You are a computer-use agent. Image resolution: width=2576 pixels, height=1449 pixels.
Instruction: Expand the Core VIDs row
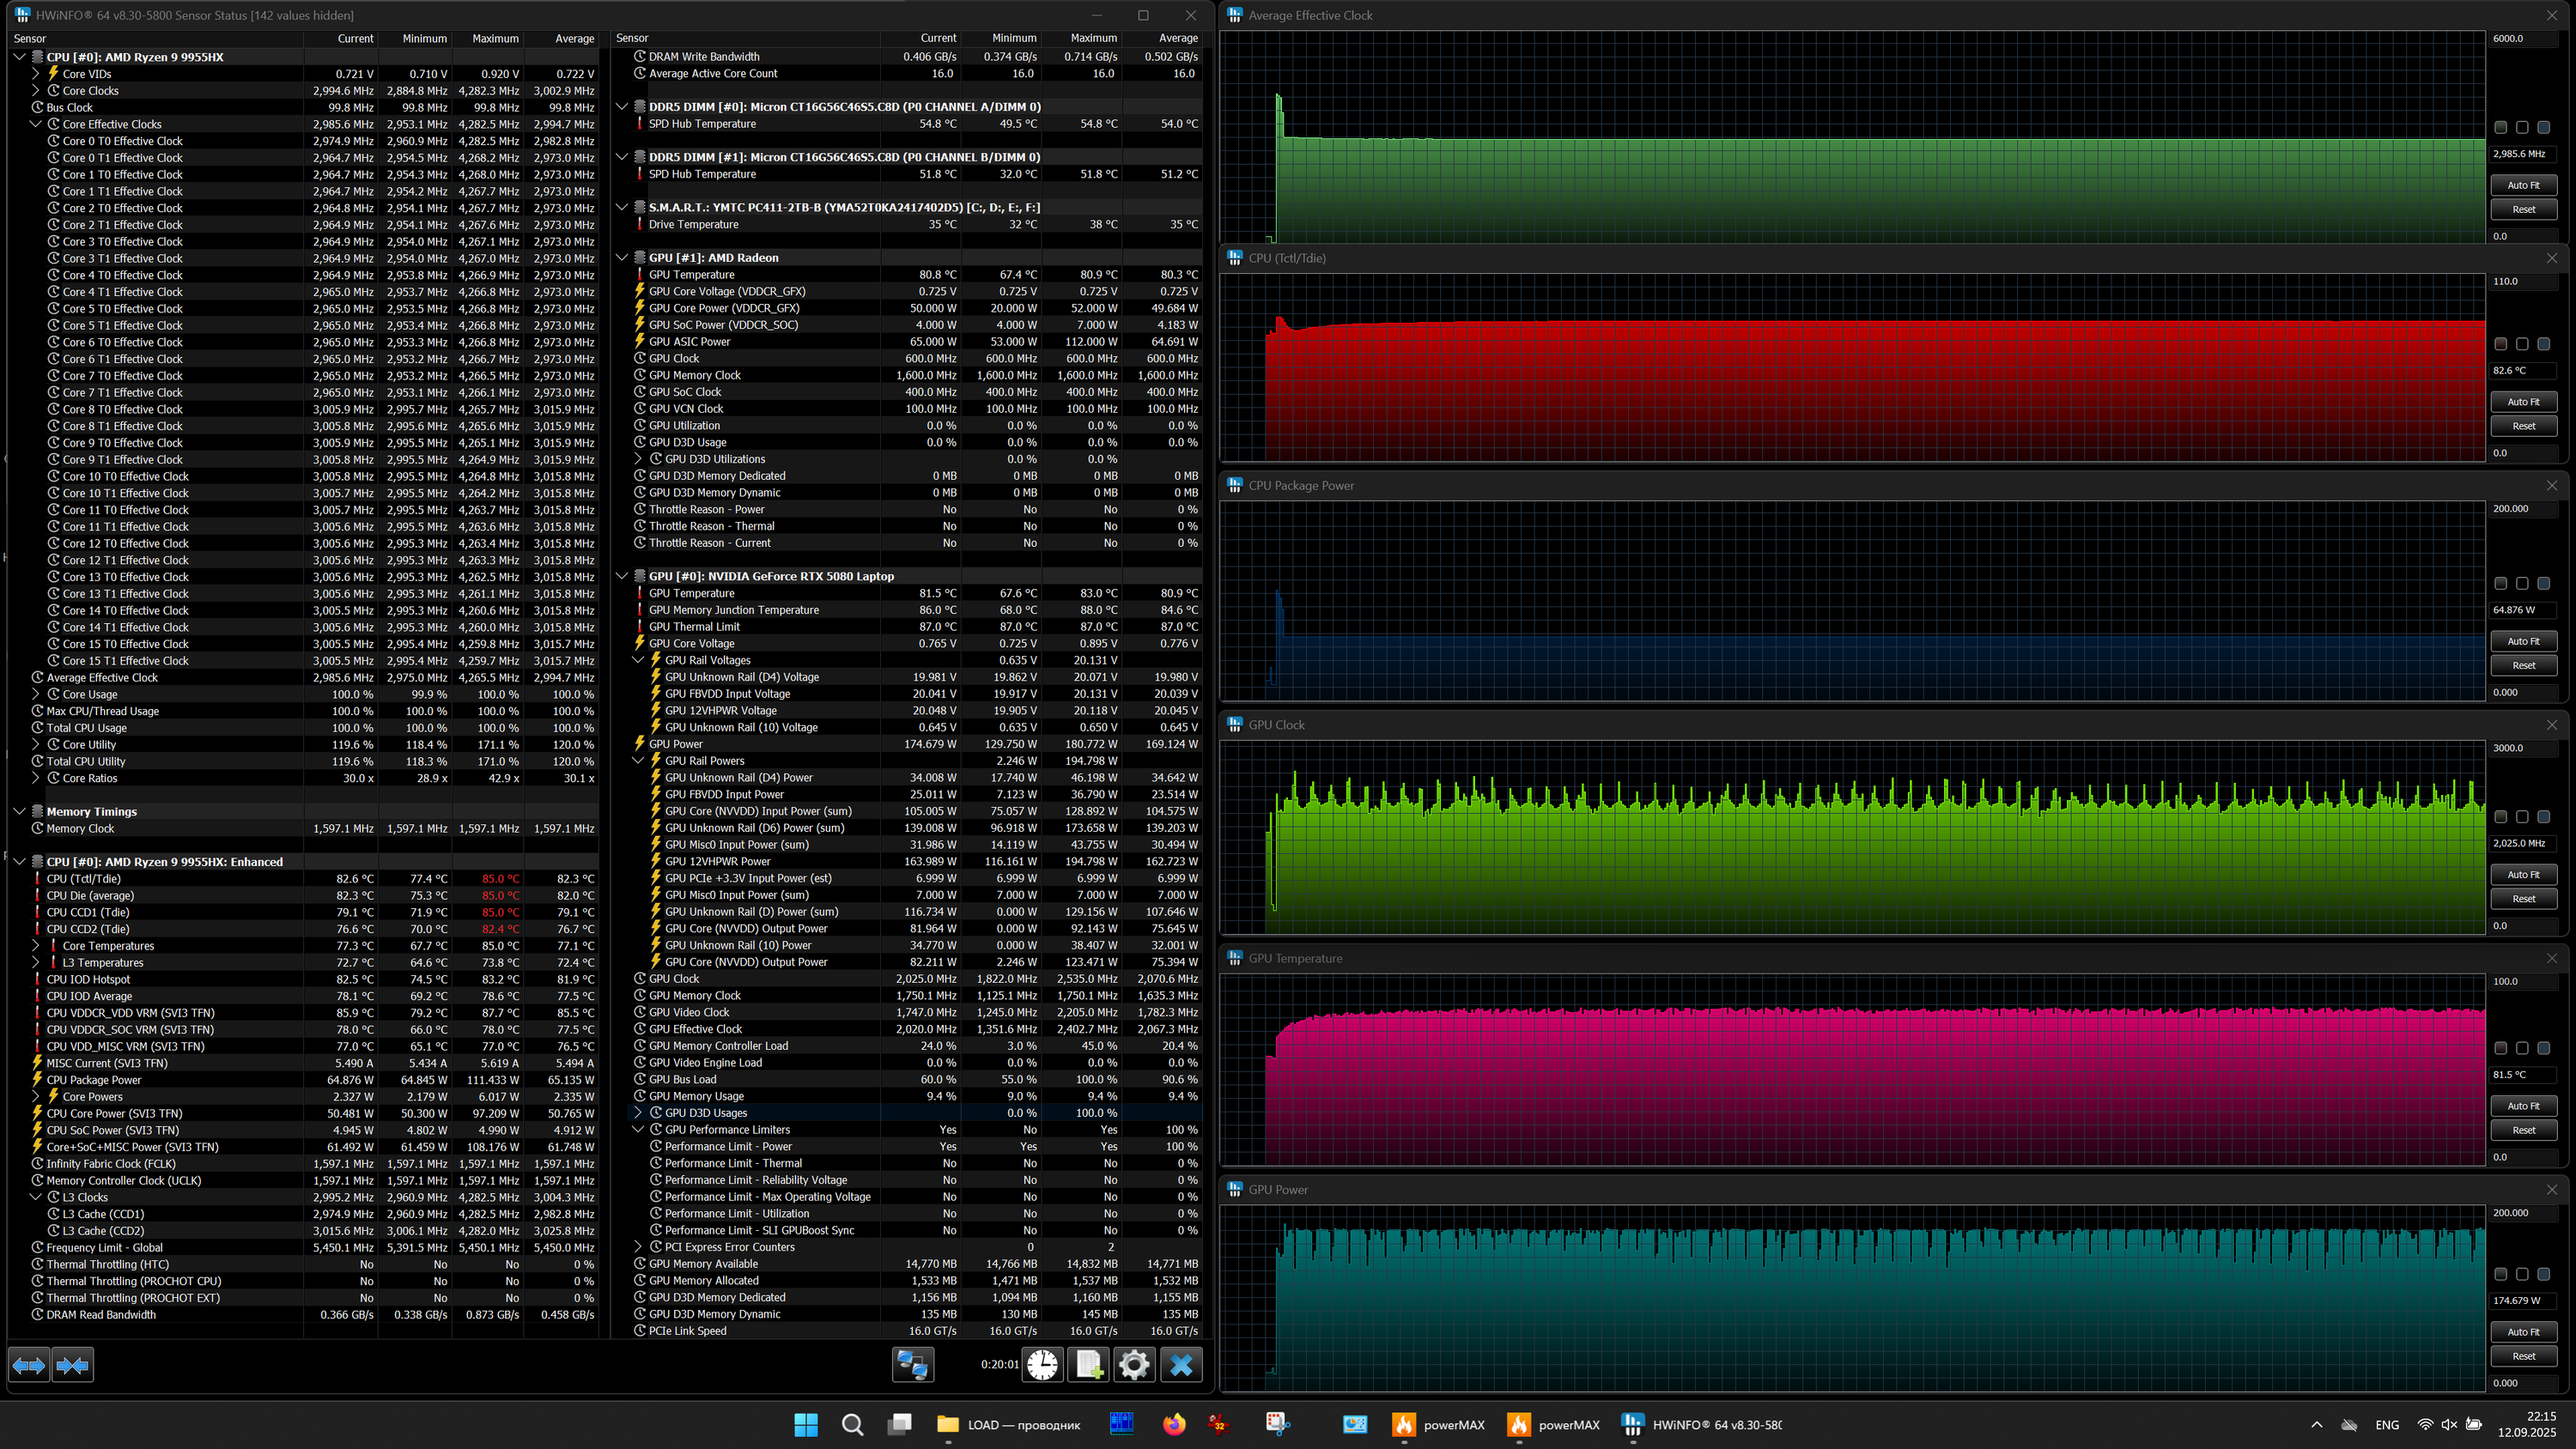pos(35,74)
